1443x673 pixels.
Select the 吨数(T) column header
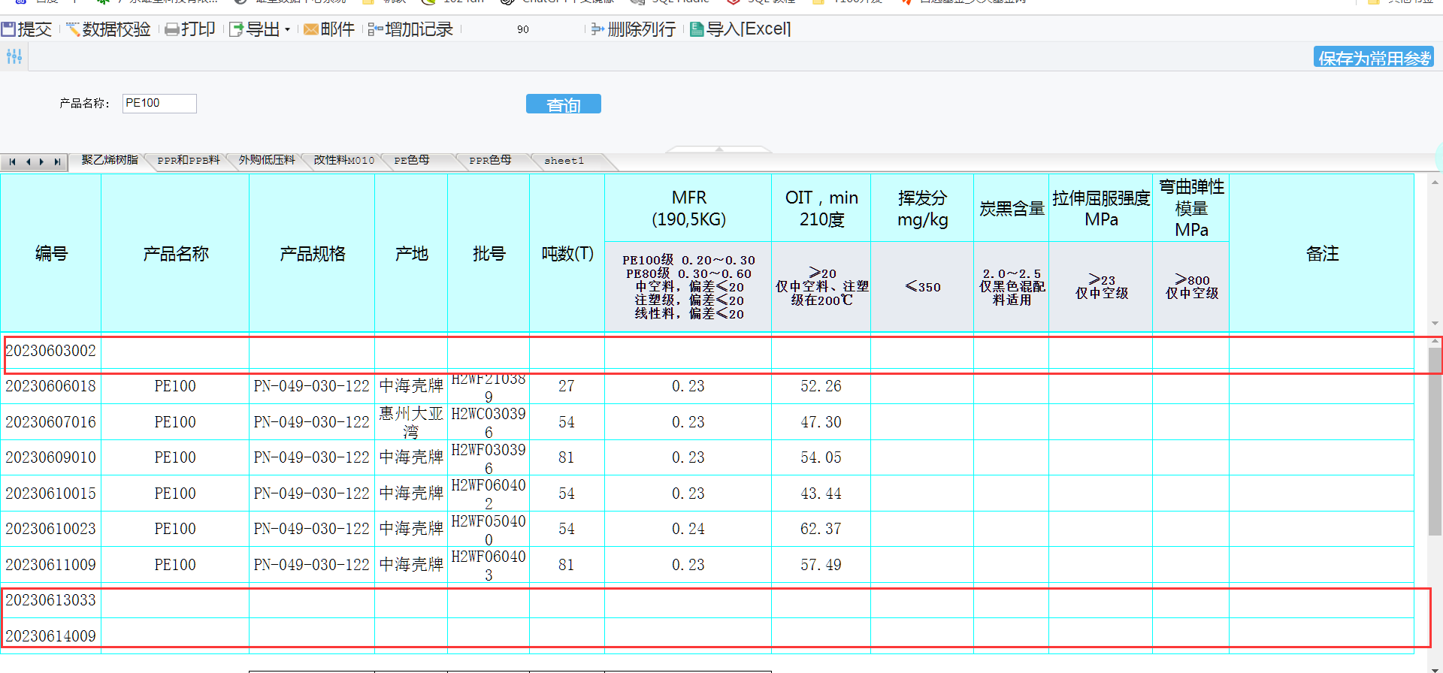[x=567, y=254]
